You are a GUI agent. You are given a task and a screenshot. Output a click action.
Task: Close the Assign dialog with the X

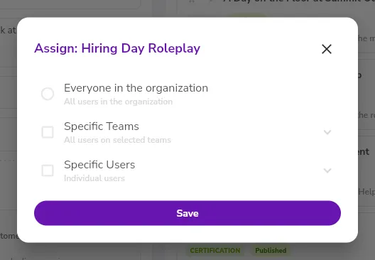(x=327, y=49)
